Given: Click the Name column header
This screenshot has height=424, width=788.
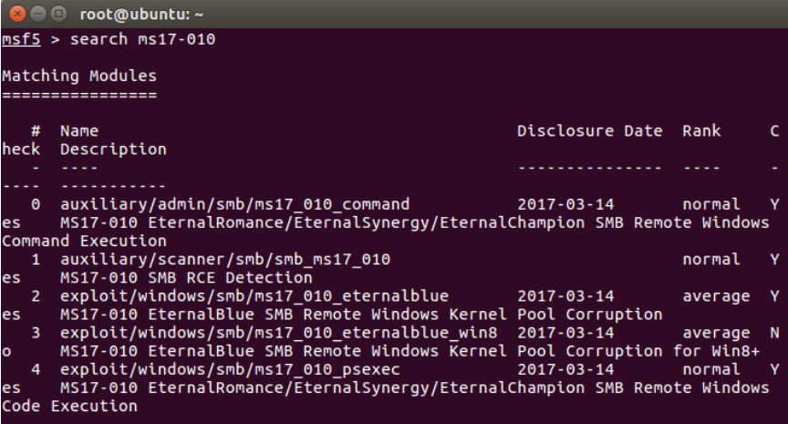Looking at the screenshot, I should point(78,131).
